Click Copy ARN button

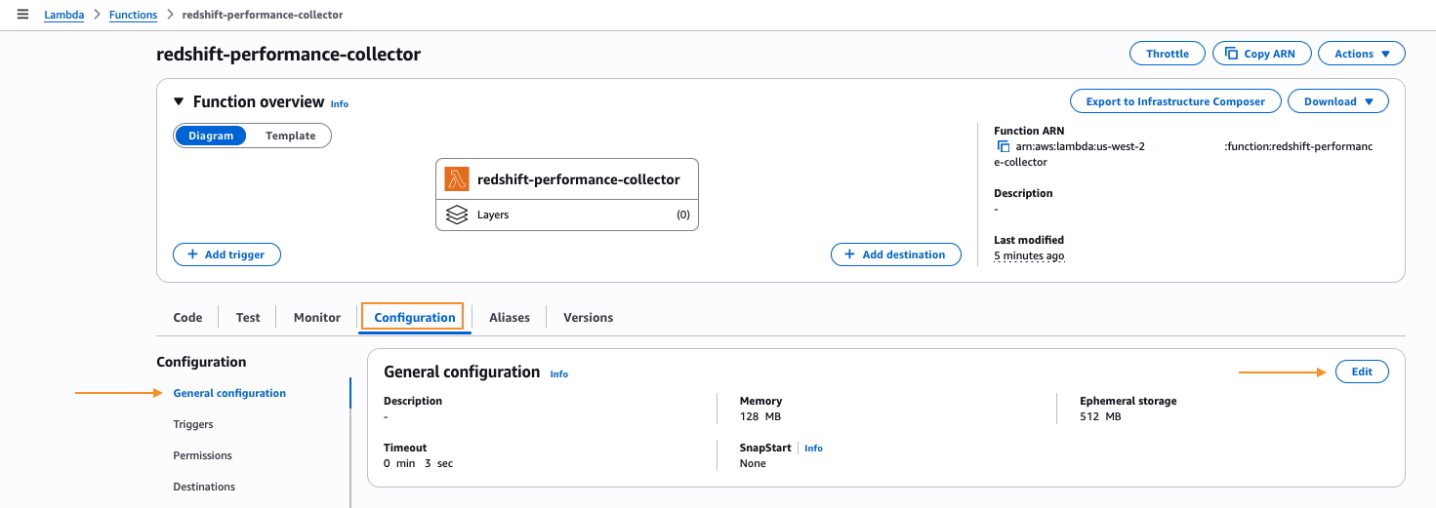[x=1260, y=54]
